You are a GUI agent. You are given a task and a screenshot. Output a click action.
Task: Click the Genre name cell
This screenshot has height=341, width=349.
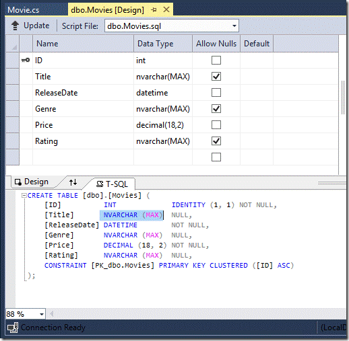[83, 109]
